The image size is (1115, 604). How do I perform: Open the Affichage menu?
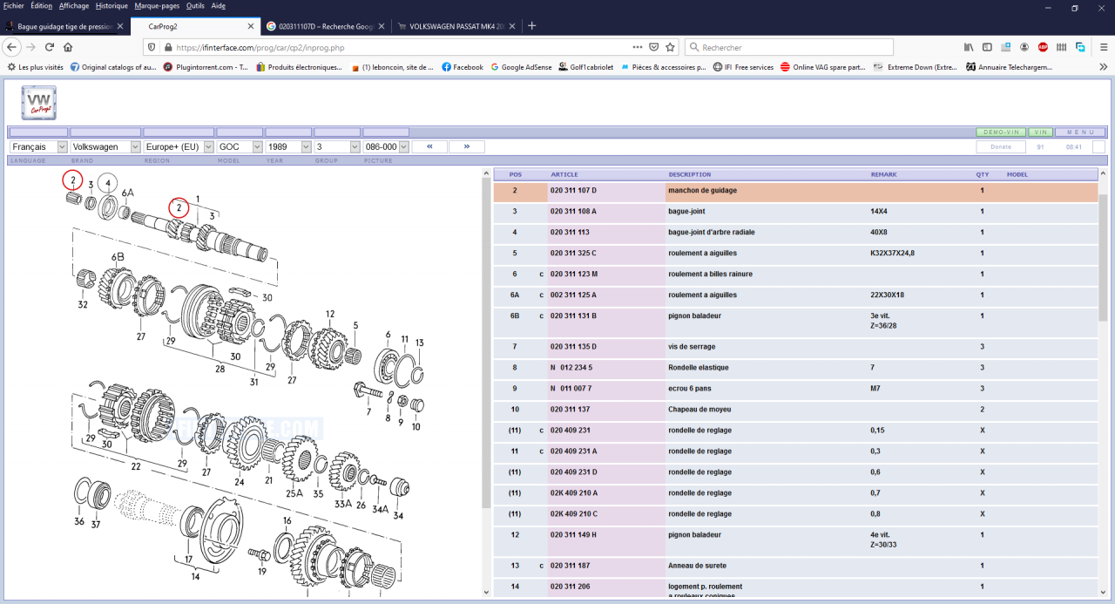pyautogui.click(x=74, y=5)
